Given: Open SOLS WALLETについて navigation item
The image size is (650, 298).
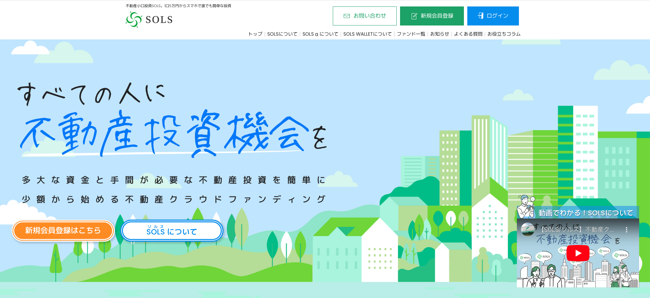Looking at the screenshot, I should [x=367, y=34].
